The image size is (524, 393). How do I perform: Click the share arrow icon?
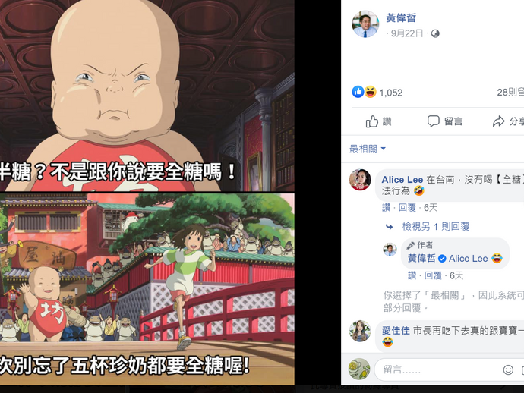click(498, 121)
